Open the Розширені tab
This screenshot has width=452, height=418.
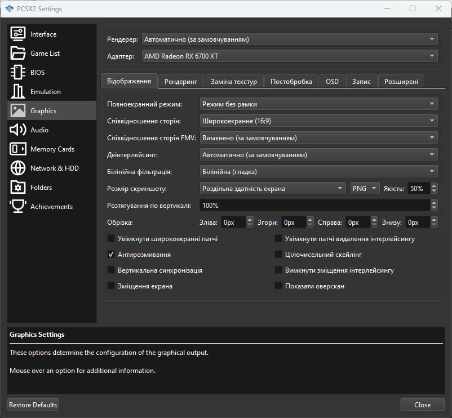point(401,82)
